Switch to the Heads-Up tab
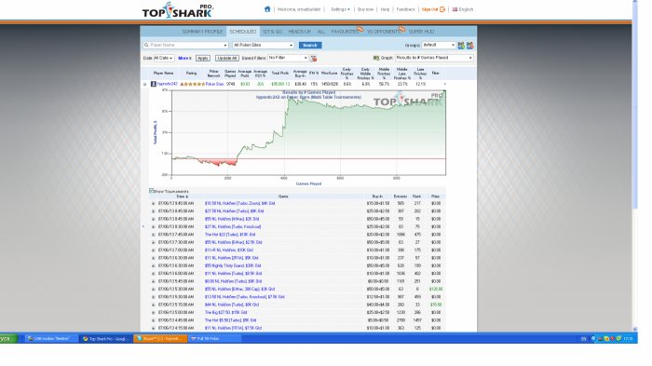Image resolution: width=652 pixels, height=366 pixels. [x=299, y=32]
